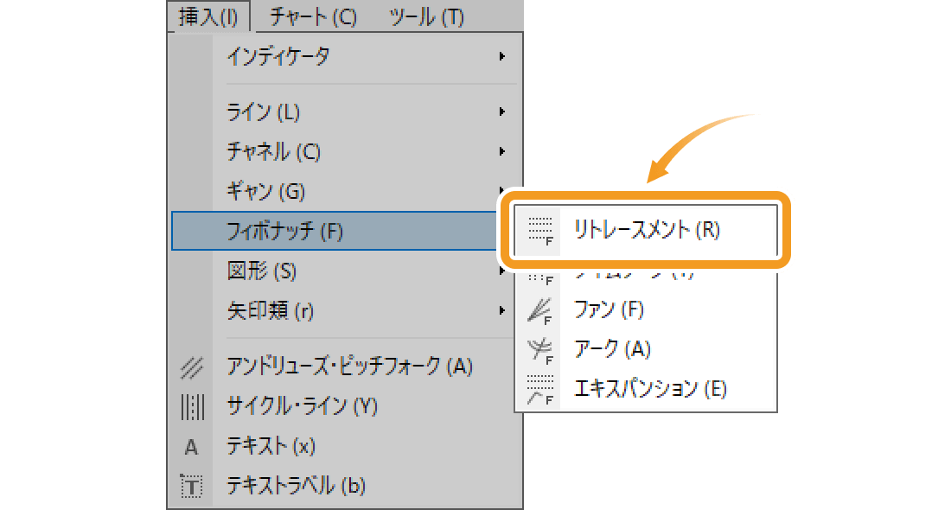The height and width of the screenshot is (510, 951).
Task: Click the Fibonacci expansion tool icon
Action: pyautogui.click(x=540, y=388)
